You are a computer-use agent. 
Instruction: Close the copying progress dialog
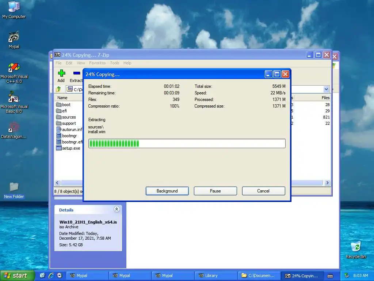[285, 74]
